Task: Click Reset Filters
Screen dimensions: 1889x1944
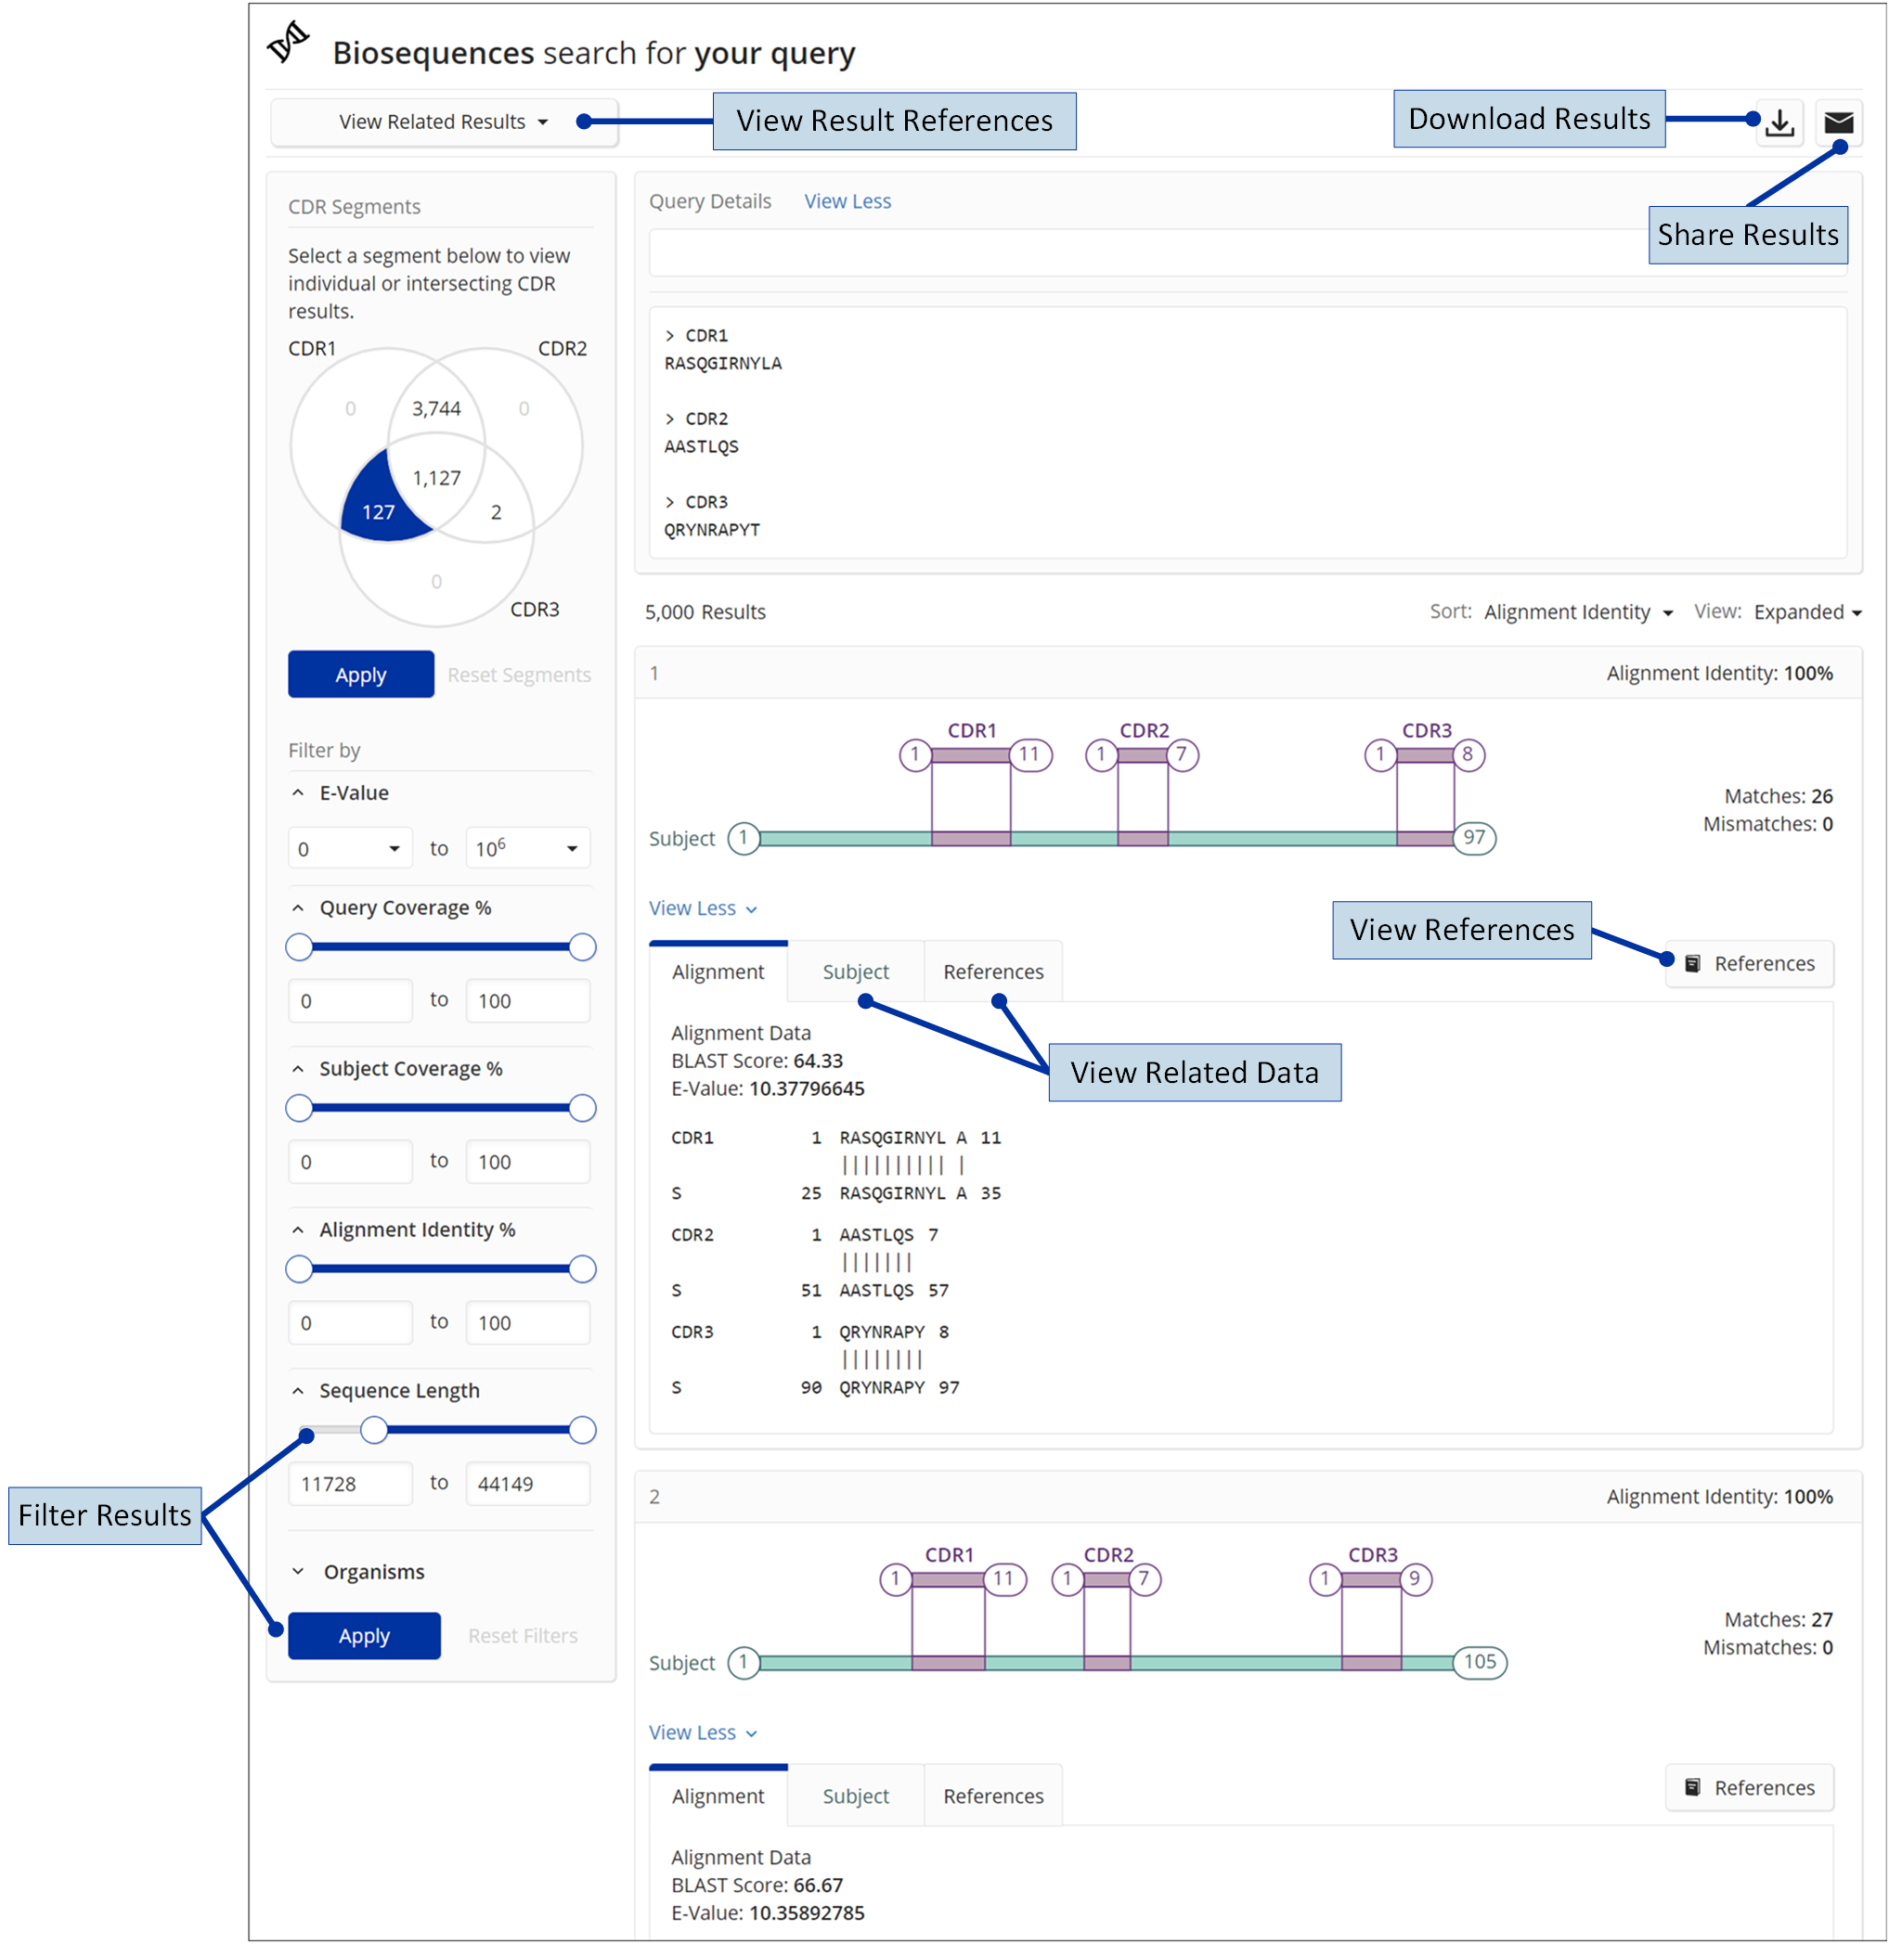Action: point(523,1636)
